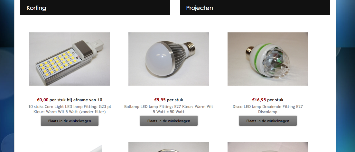
Task: Click the 'per stuk' text beside €5,95
Action: point(175,100)
